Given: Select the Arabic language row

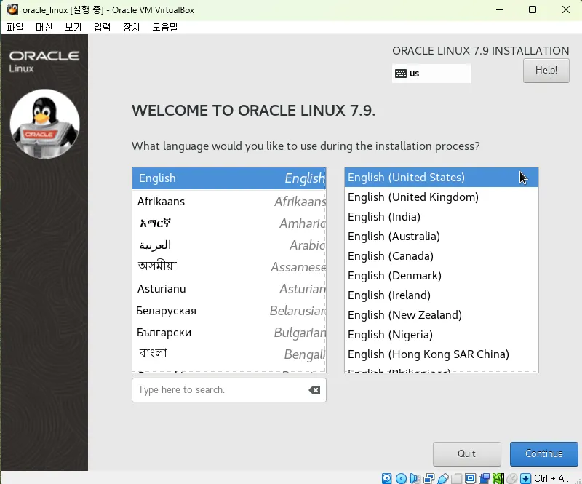Looking at the screenshot, I should (229, 245).
